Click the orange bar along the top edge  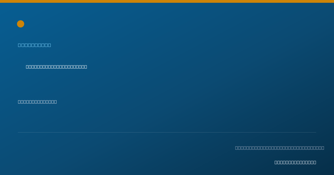tap(167, 1)
